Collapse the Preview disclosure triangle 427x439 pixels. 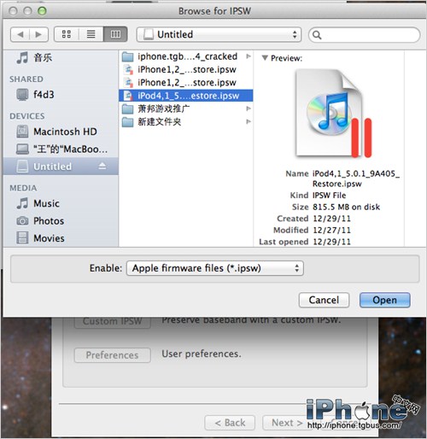265,58
